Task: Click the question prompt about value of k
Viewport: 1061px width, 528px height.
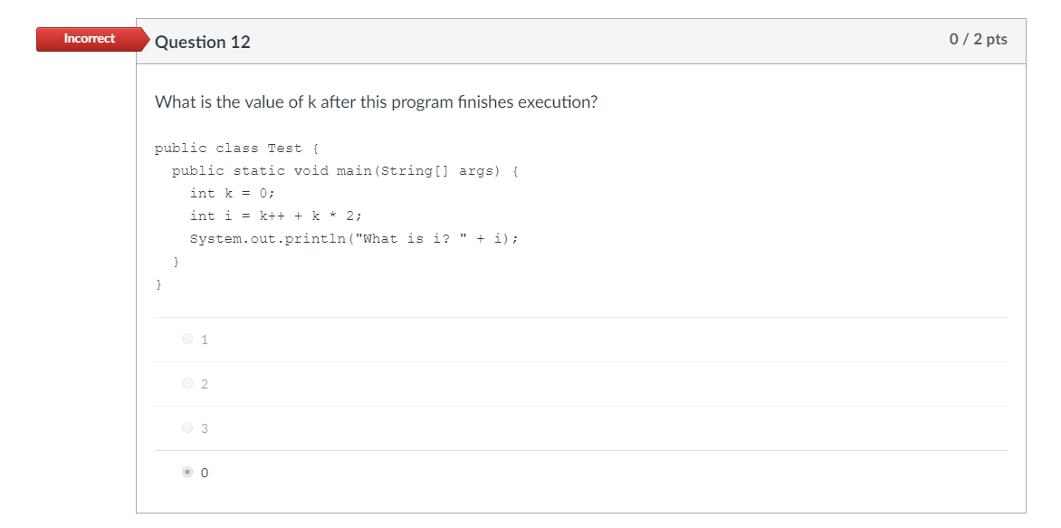Action: [376, 102]
